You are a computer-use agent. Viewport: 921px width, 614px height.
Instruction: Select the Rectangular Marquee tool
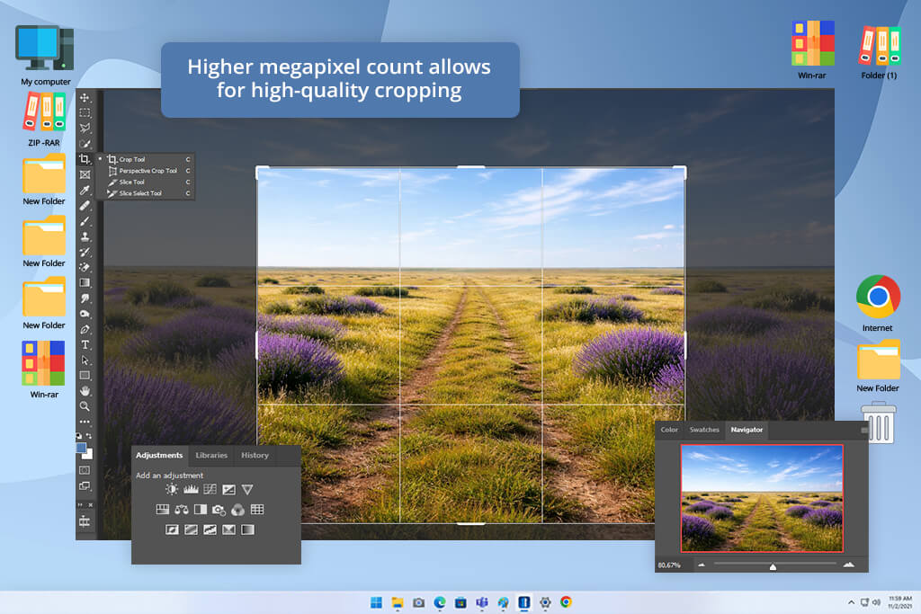[85, 112]
